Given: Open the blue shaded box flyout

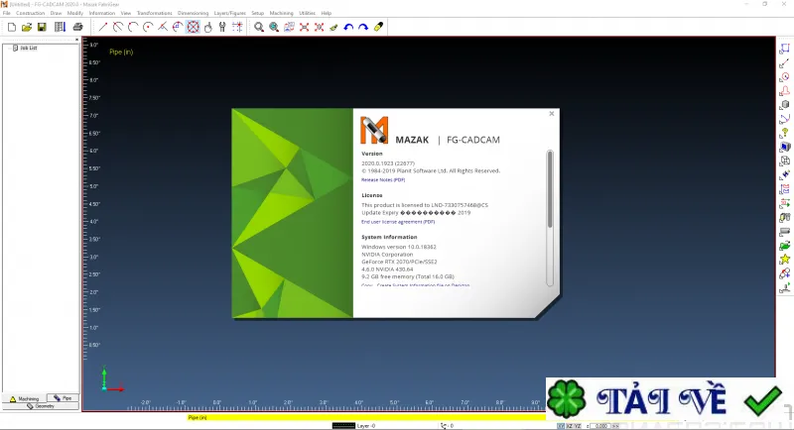Looking at the screenshot, I should 784,147.
